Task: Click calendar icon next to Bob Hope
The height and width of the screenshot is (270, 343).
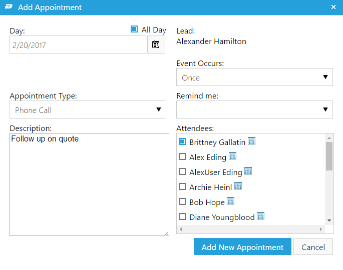Action: [x=230, y=201]
